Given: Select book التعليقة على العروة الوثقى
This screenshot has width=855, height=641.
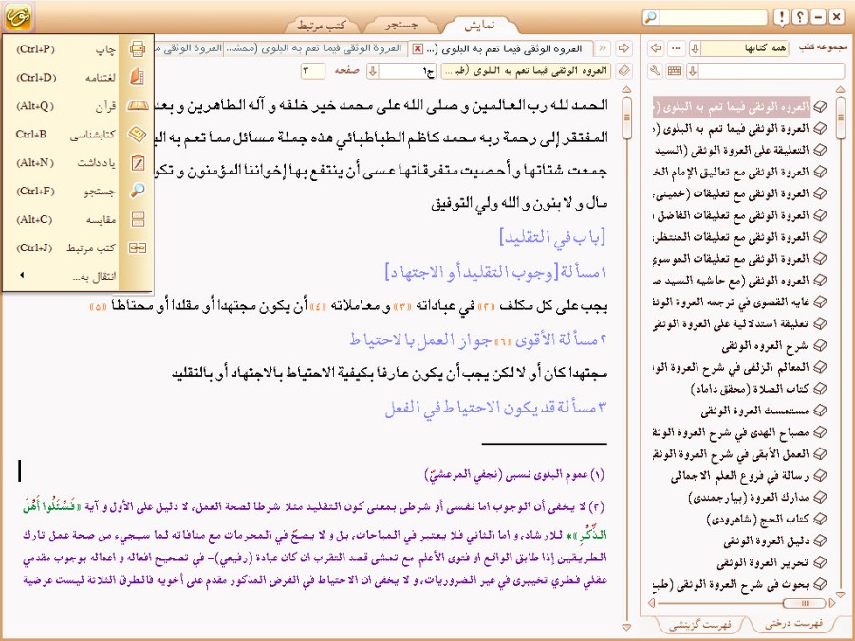Looking at the screenshot, I should click(x=732, y=150).
